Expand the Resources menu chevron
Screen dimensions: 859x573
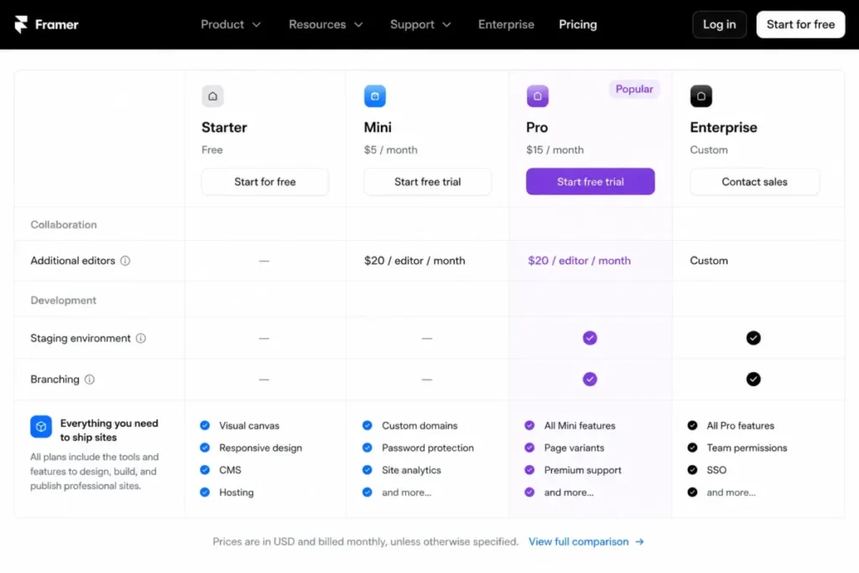coord(359,25)
